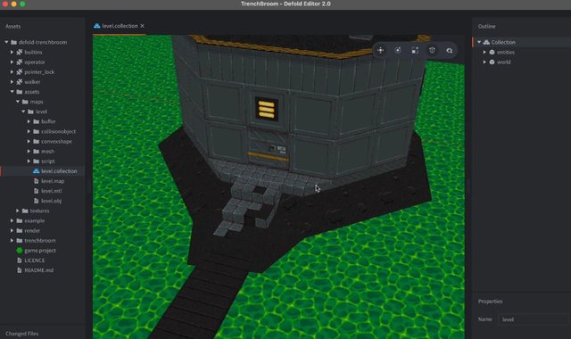571x339 pixels.
Task: Click the game.project green icon
Action: coord(20,250)
